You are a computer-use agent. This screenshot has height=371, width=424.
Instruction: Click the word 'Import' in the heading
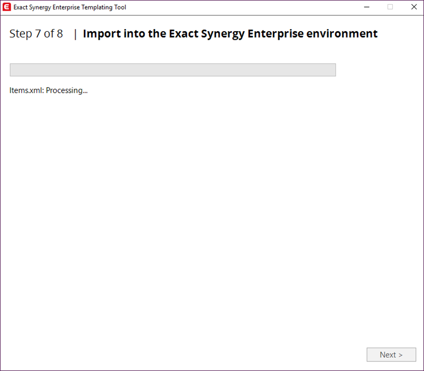(102, 34)
